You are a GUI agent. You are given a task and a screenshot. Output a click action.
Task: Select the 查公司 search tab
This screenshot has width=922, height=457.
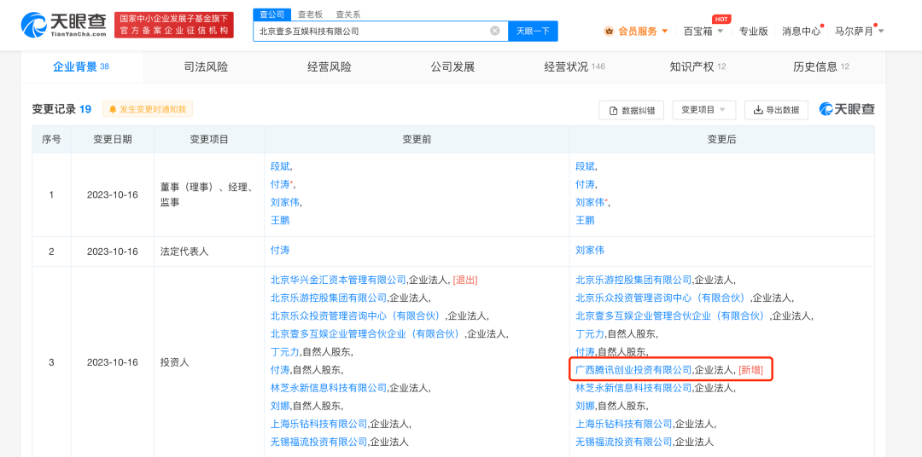coord(271,14)
